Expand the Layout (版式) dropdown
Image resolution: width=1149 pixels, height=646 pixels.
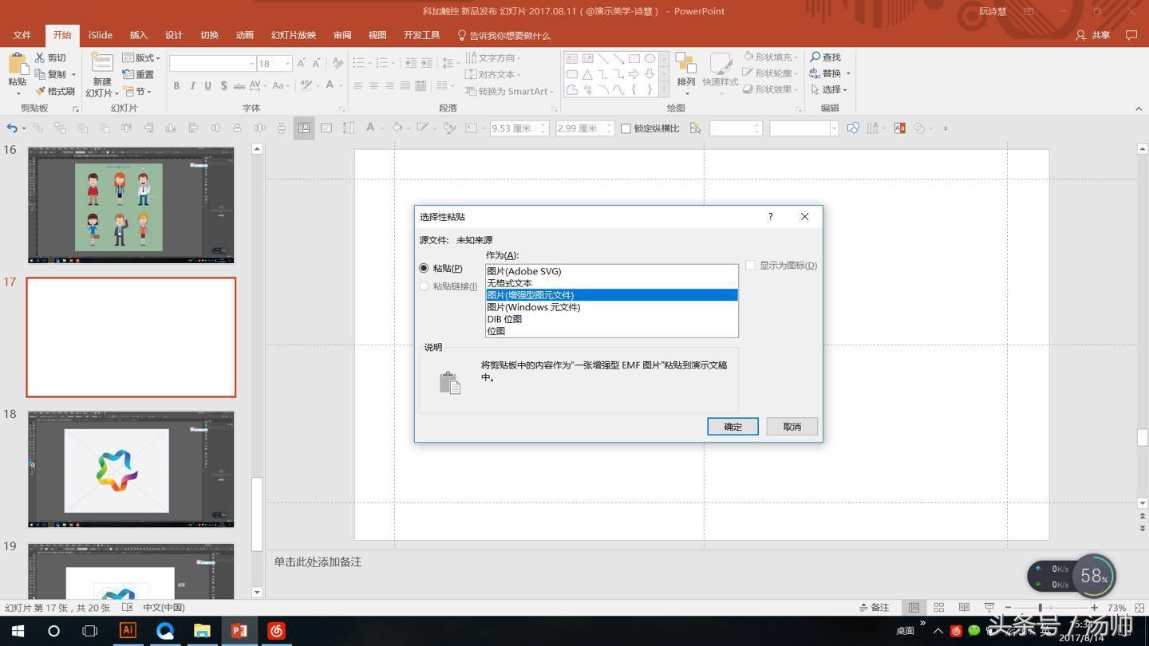[140, 57]
